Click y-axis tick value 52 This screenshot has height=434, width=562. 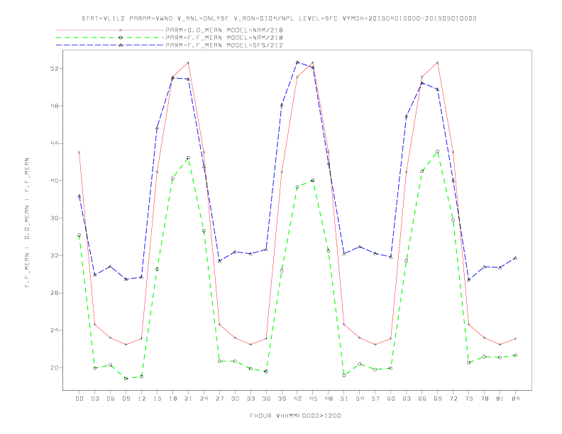pyautogui.click(x=55, y=68)
